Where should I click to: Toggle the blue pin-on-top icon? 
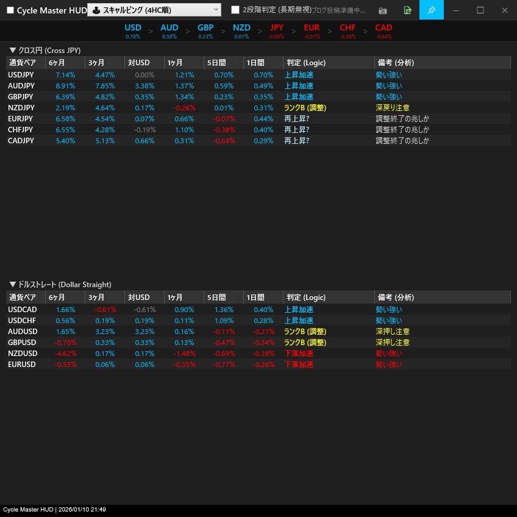432,10
